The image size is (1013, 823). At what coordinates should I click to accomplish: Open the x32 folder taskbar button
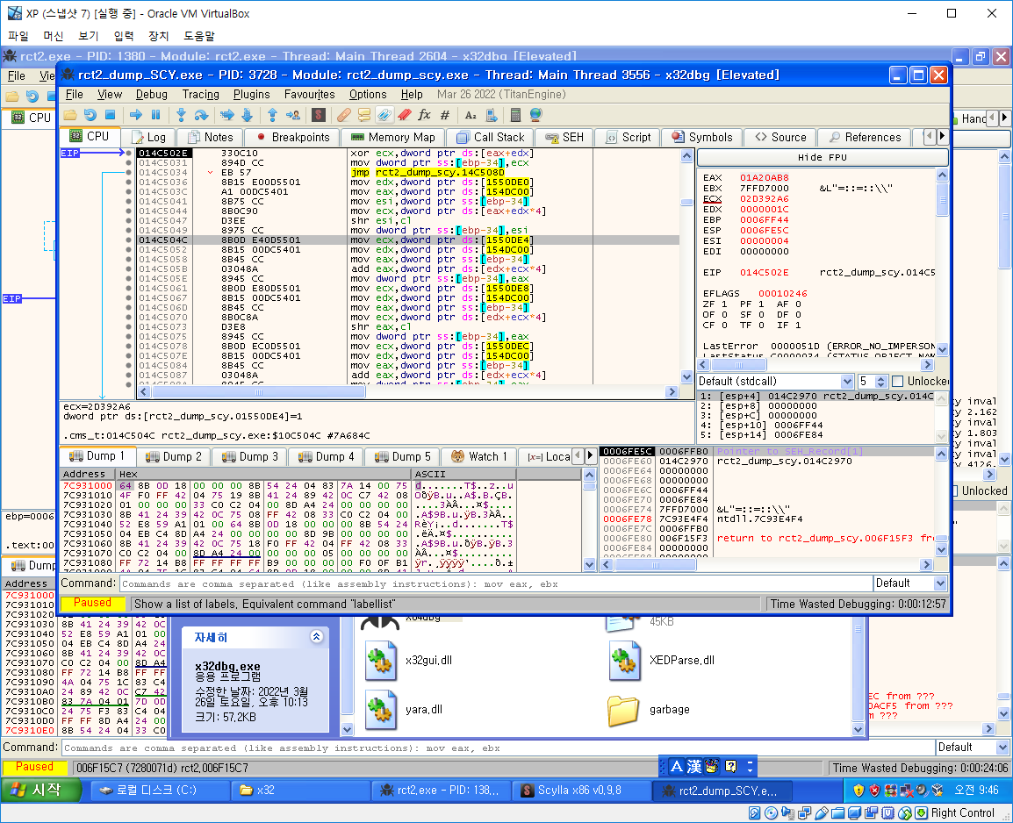(299, 790)
